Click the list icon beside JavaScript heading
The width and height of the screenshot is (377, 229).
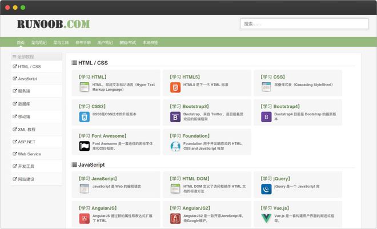[x=74, y=164]
